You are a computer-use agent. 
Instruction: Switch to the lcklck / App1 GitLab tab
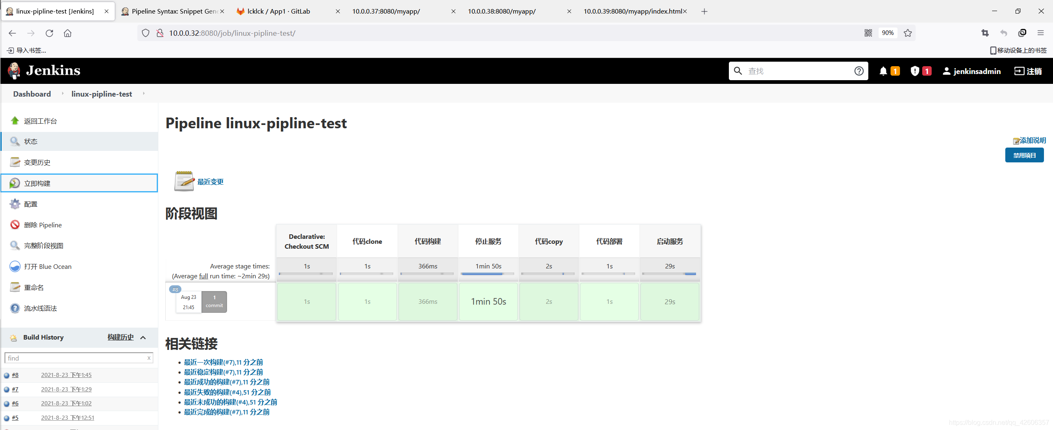(x=288, y=12)
